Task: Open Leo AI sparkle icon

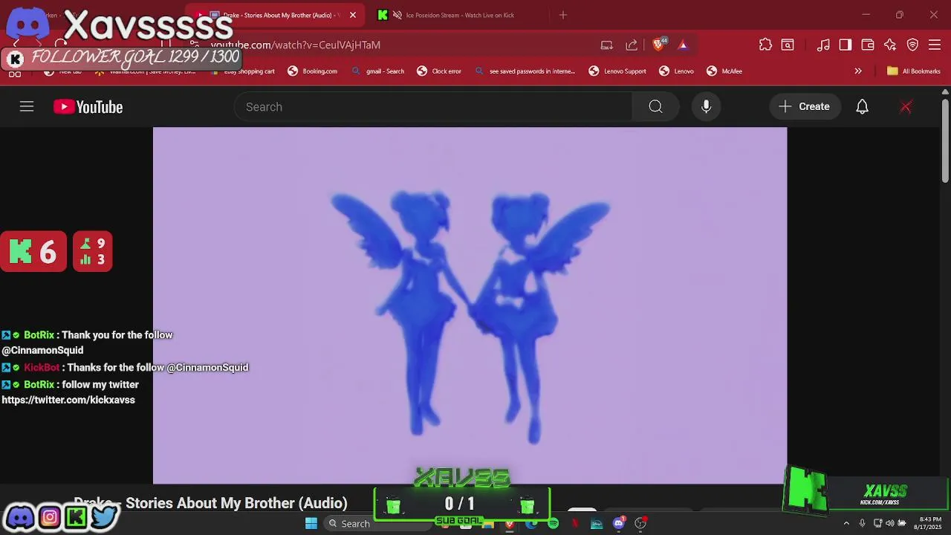Action: (890, 45)
